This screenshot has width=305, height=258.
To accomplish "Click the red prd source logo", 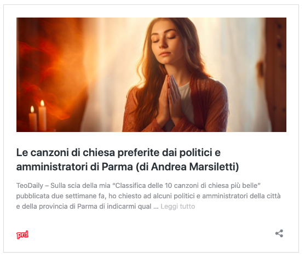I will click(x=22, y=234).
